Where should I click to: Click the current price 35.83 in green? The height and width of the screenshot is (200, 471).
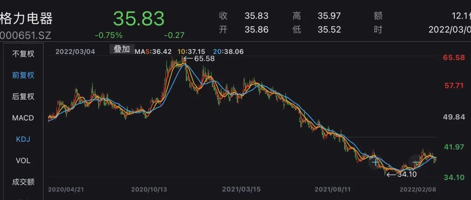(139, 19)
